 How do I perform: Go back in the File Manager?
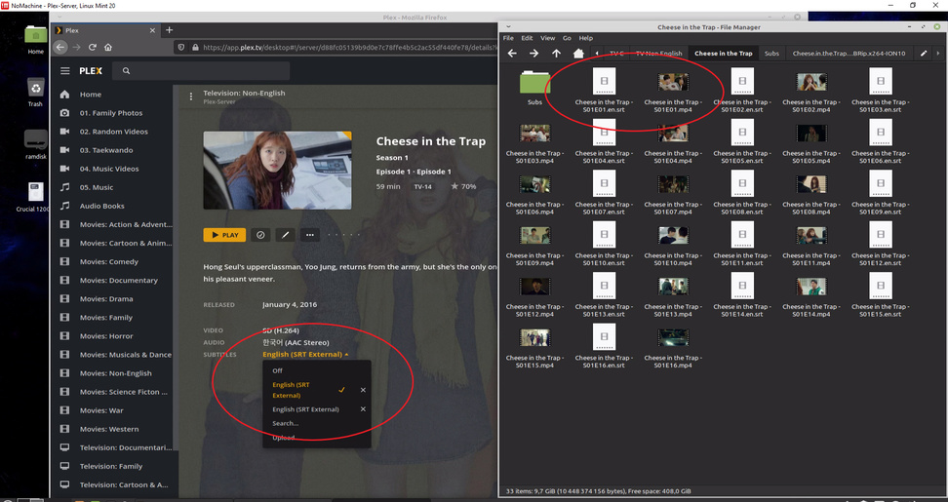512,54
